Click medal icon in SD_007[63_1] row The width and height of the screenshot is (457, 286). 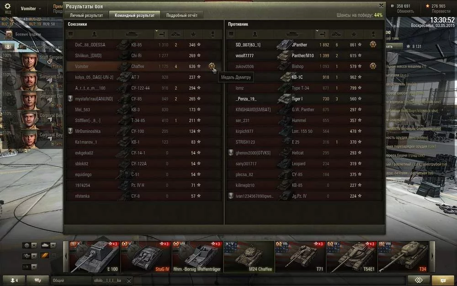[x=373, y=44]
